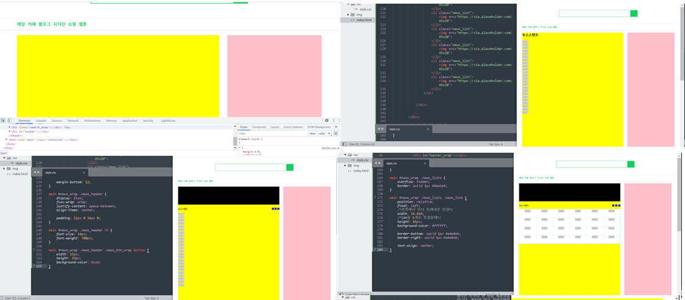Screen dimensions: 685x300
Task: Open the DevTools Network tab
Action: (x=73, y=120)
